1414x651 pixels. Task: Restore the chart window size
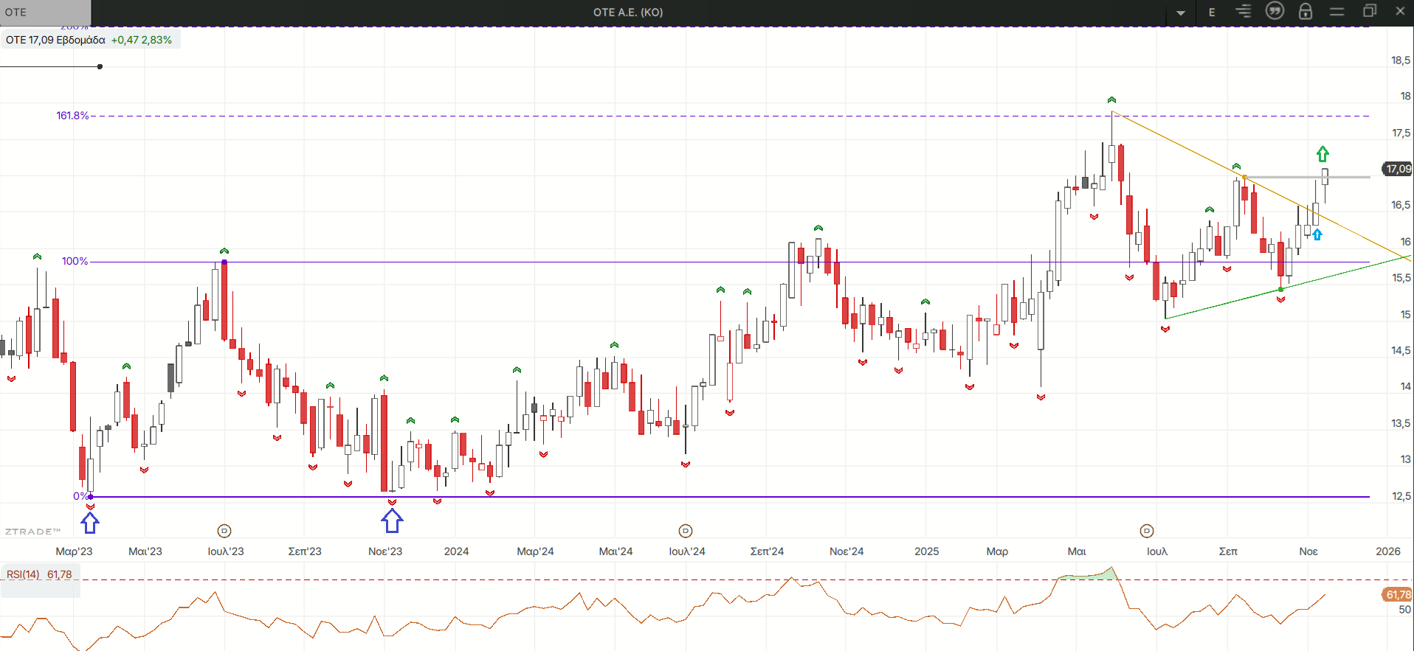coord(1369,12)
